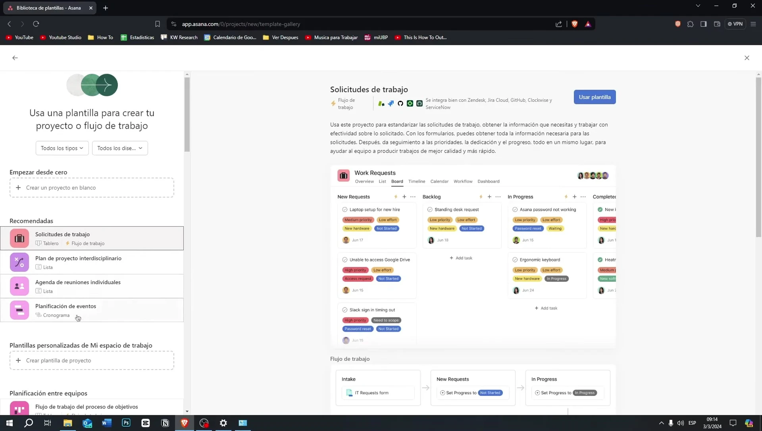The image size is (762, 431).
Task: Open Todos los tipos dropdown
Action: 62,148
